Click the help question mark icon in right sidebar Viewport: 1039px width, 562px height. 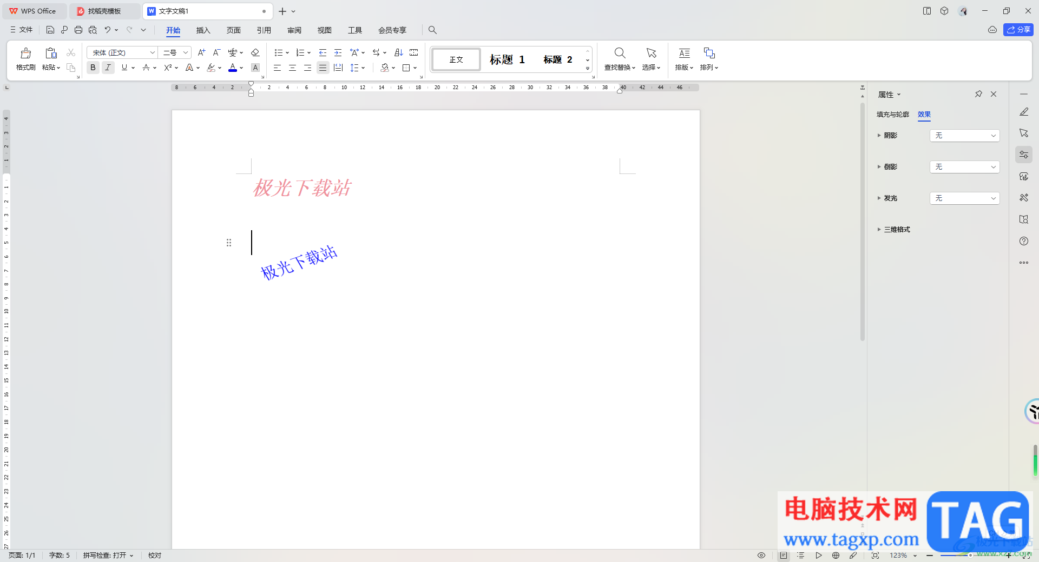click(x=1024, y=241)
